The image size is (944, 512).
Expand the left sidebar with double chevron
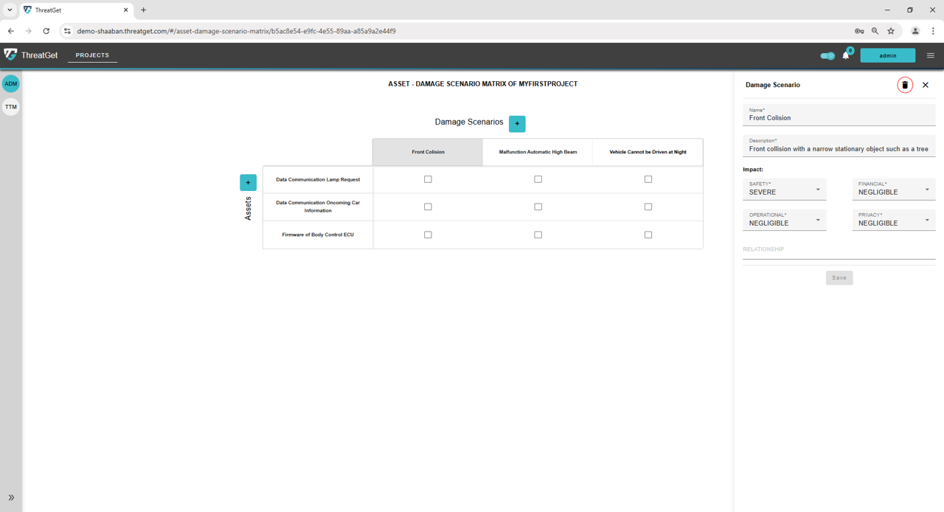click(x=11, y=497)
